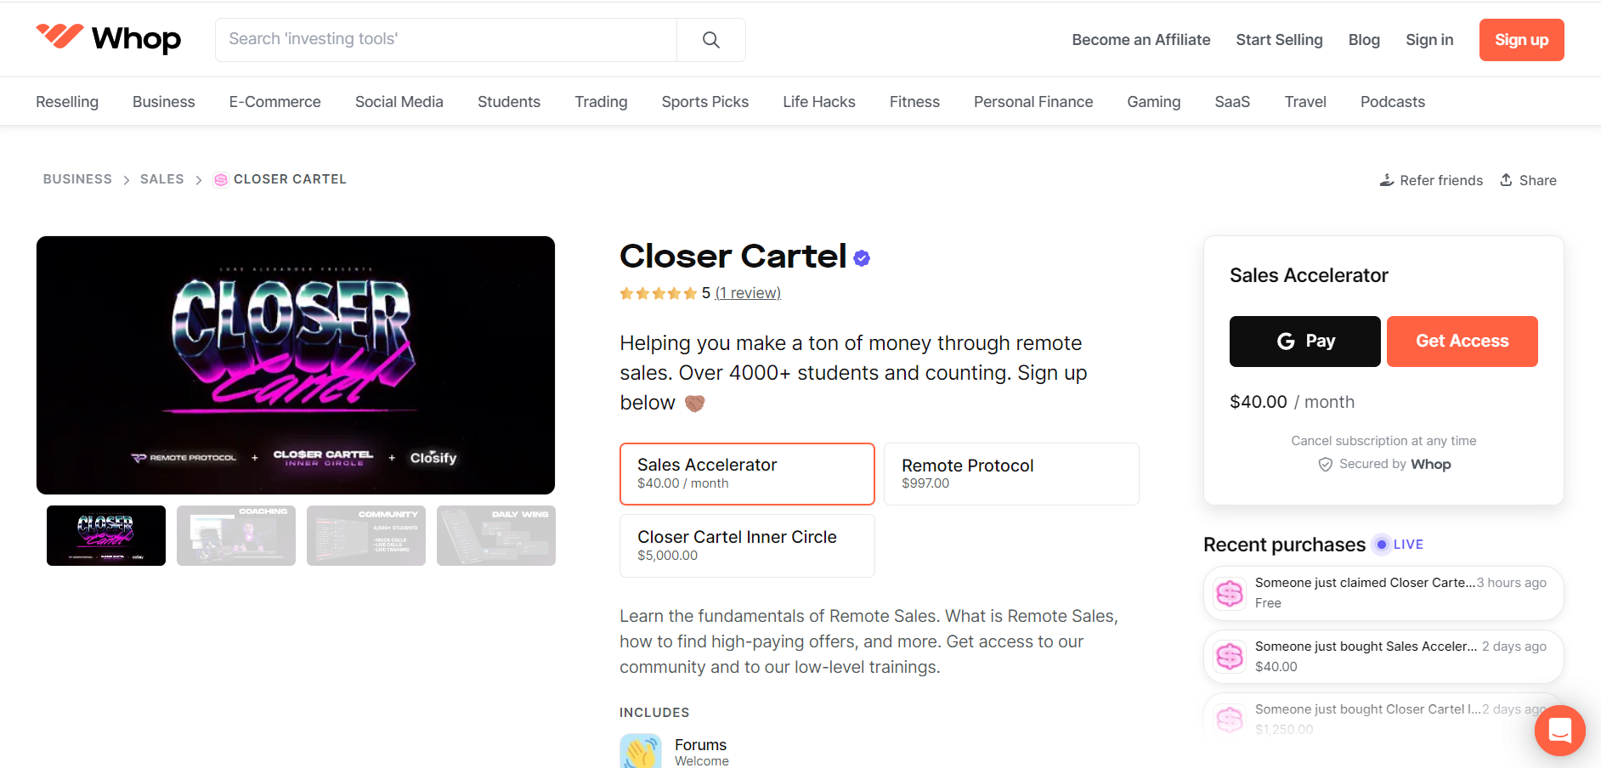Open the 1 review link
Screen dimensions: 1601x768
[x=747, y=292]
